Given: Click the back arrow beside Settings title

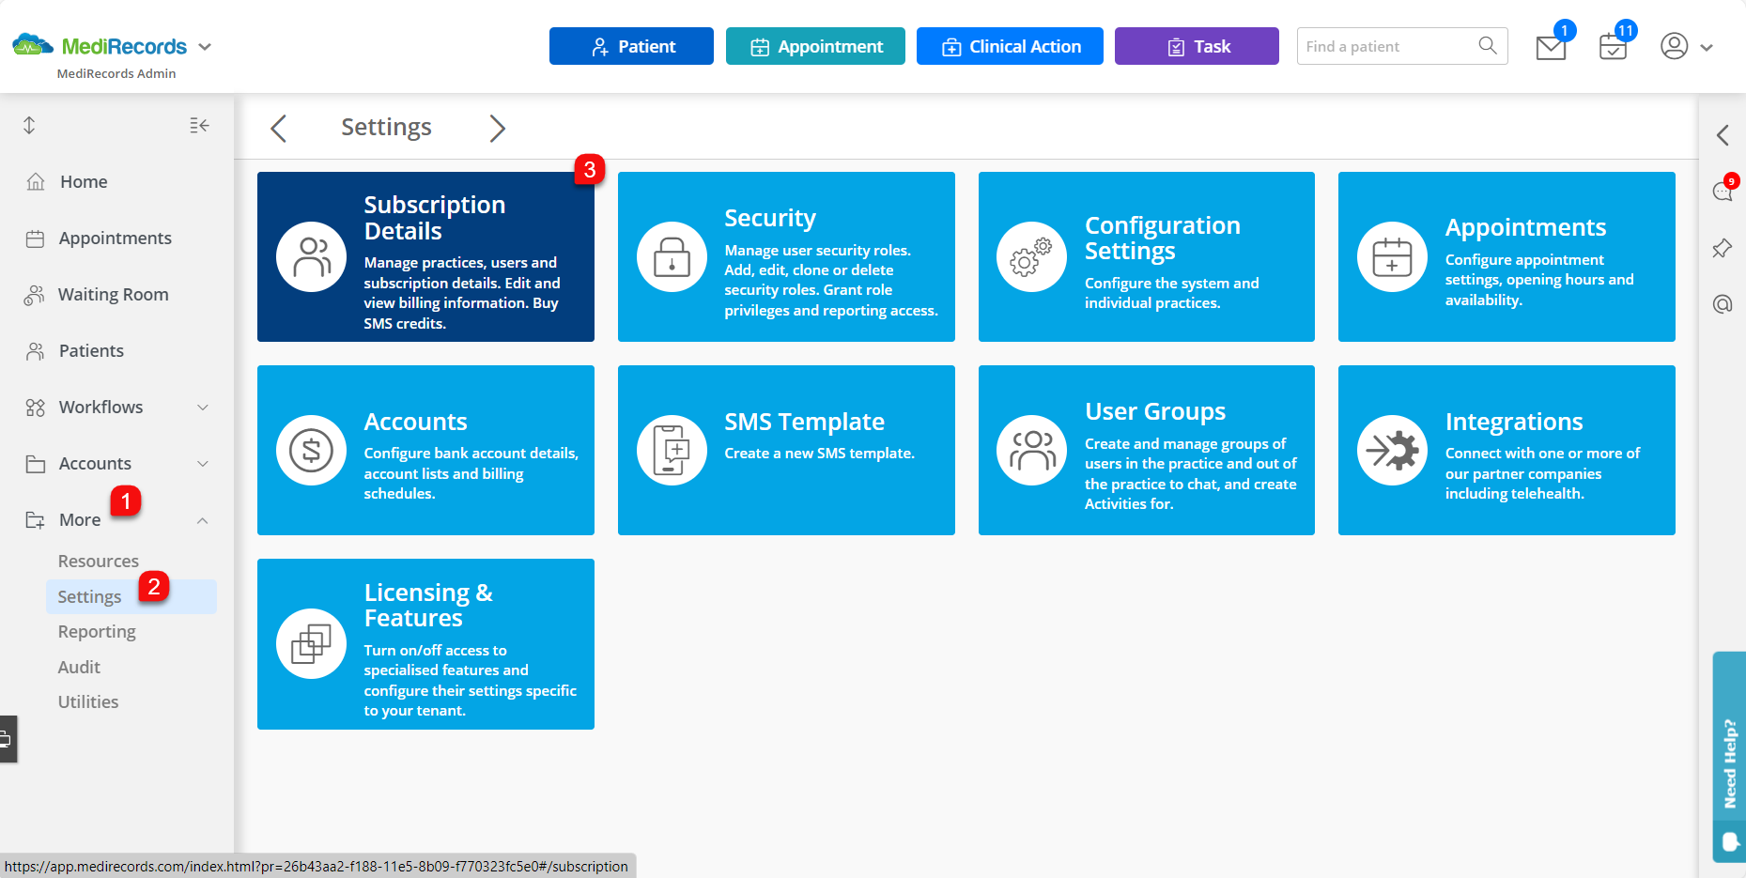Looking at the screenshot, I should (278, 128).
